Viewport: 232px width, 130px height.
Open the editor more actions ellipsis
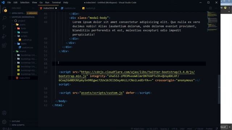coord(216,8)
